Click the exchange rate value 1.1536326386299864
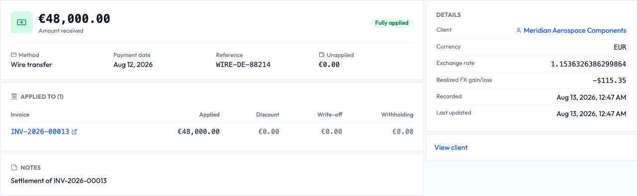The height and width of the screenshot is (196, 637). [588, 64]
